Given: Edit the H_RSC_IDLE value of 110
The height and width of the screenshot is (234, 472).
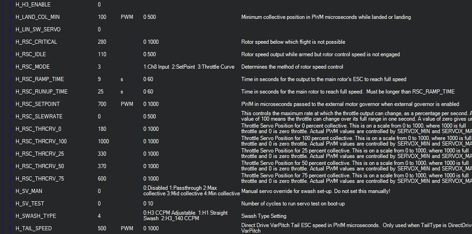Looking at the screenshot, I should [102, 54].
